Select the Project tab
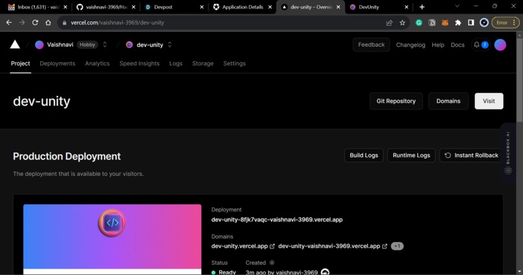 pos(20,64)
